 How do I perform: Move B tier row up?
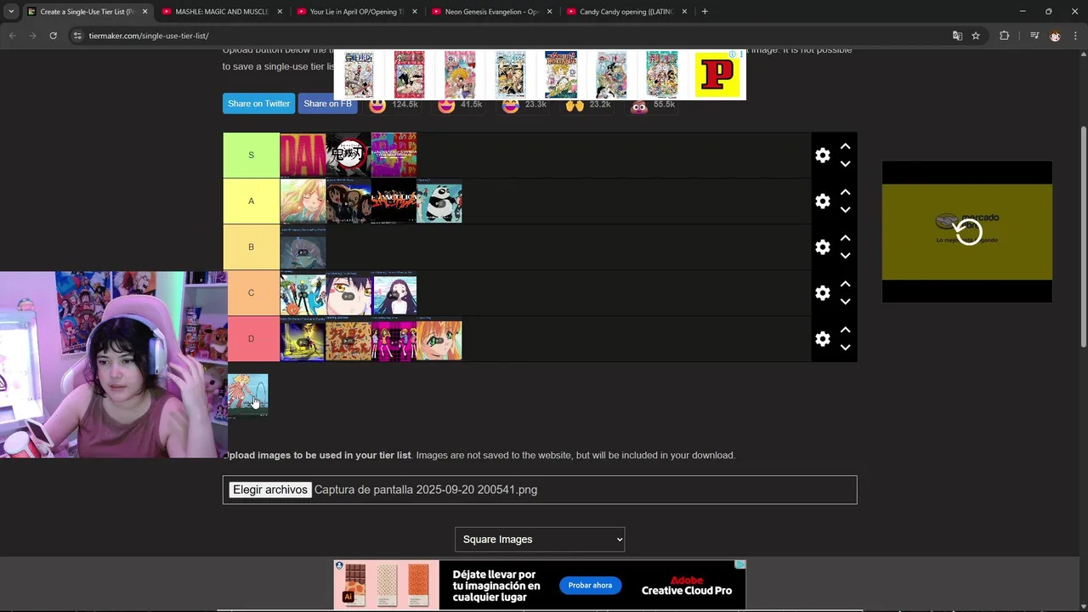tap(845, 238)
